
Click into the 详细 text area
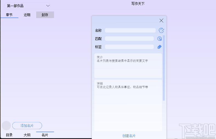(x=128, y=105)
